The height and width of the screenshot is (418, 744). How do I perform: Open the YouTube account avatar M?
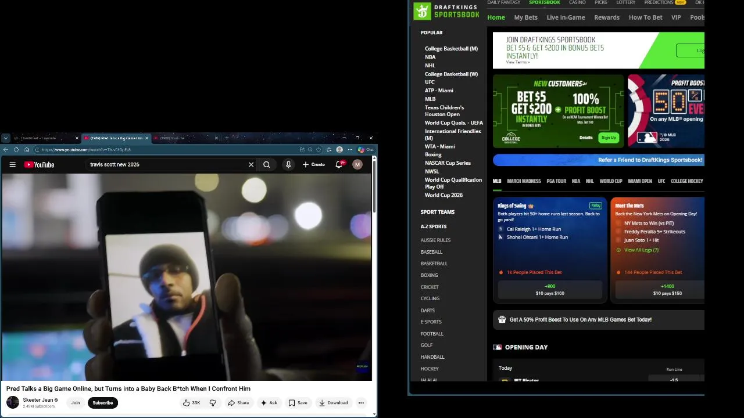(x=357, y=164)
